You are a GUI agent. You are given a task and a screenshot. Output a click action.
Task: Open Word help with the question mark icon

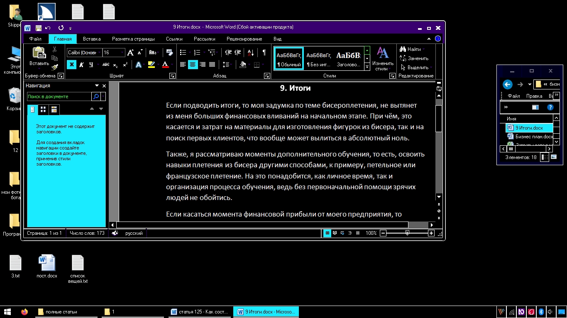click(438, 39)
